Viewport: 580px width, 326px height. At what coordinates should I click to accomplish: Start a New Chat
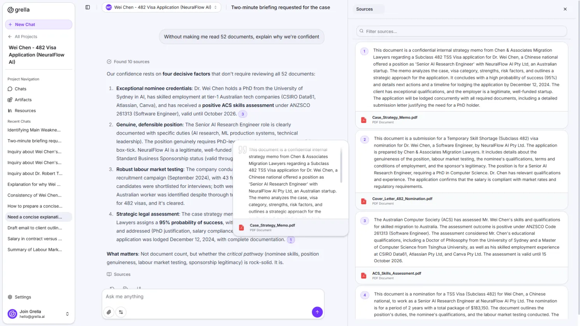(x=39, y=25)
